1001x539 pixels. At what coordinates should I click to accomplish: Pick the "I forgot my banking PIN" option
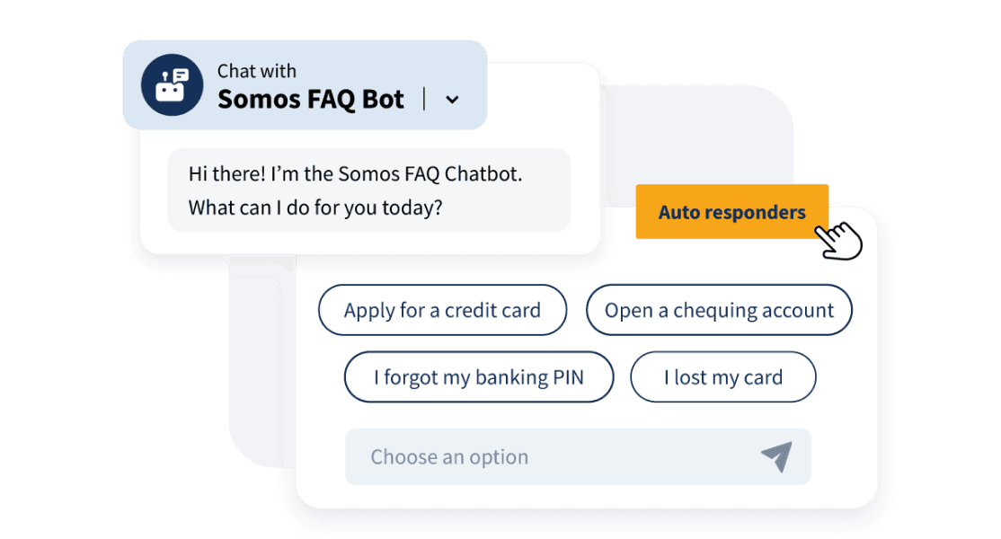click(479, 377)
